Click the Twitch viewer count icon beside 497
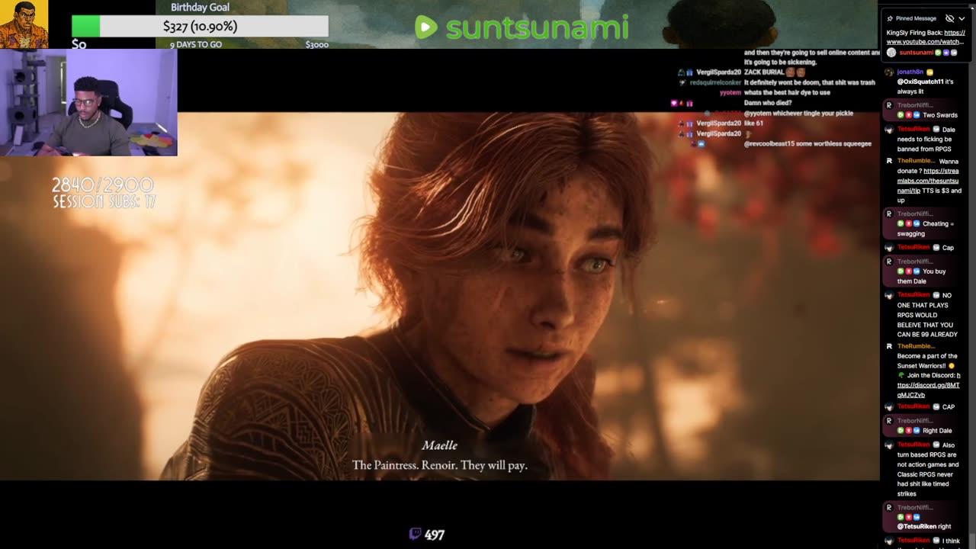The height and width of the screenshot is (549, 976). click(415, 535)
